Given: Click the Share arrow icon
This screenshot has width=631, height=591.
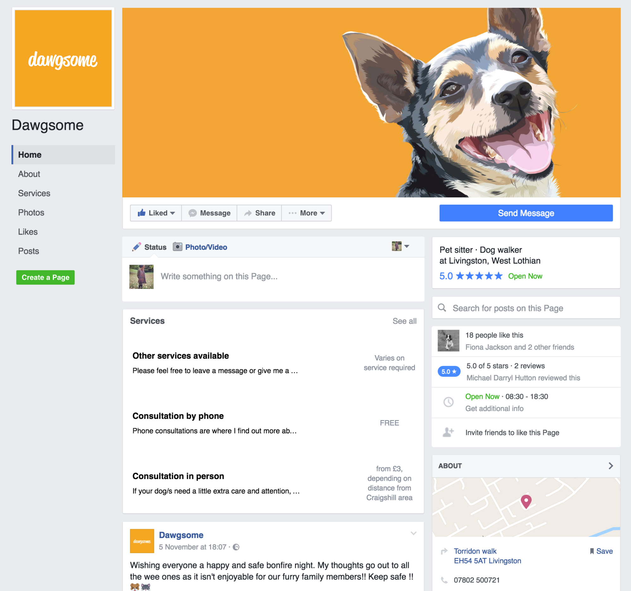Looking at the screenshot, I should coord(248,213).
